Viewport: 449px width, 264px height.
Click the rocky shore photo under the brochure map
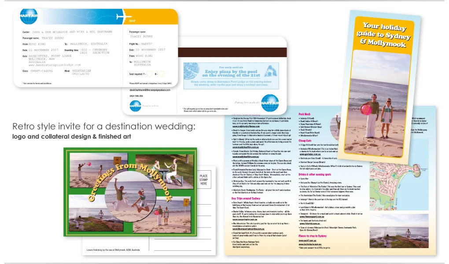399,231
